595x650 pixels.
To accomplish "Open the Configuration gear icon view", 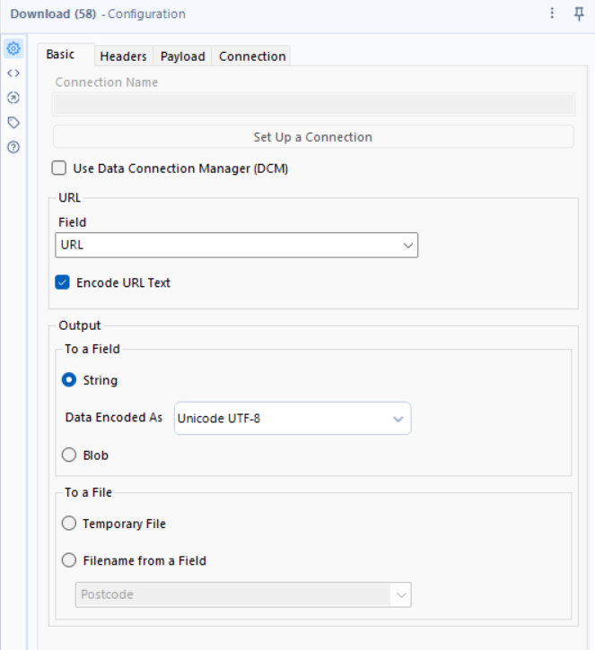I will coord(13,49).
